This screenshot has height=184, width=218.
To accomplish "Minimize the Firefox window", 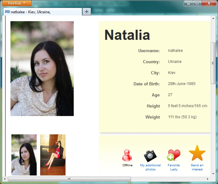I will point(189,3).
